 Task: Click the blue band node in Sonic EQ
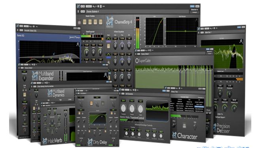(54, 54)
